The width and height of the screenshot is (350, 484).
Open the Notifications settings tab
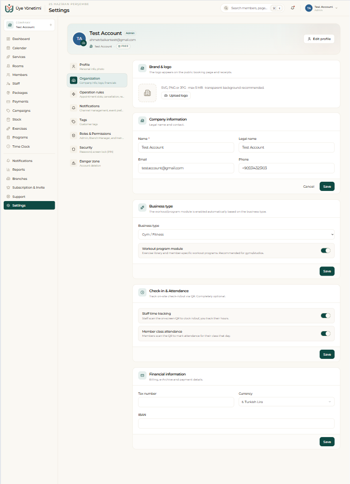tap(97, 108)
